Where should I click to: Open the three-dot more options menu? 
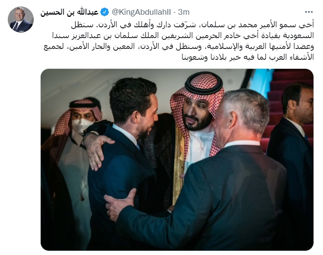click(x=309, y=12)
